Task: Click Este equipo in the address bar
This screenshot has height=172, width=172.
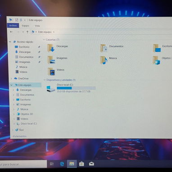Action: 45,32
